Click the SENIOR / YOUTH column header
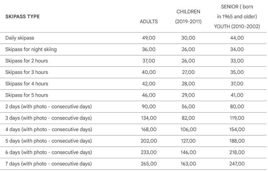268x171 pixels. 237,16
